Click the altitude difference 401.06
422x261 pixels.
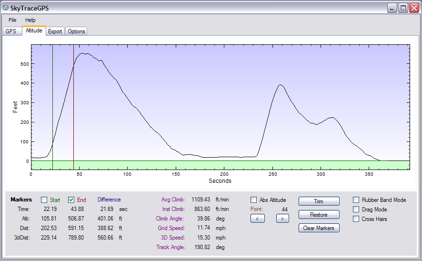pos(106,219)
